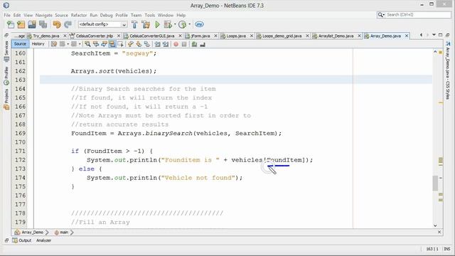Click the Comment icon in editor toolbar

[194, 44]
